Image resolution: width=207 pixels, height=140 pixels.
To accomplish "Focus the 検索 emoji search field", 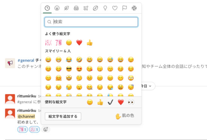I will [91, 22].
